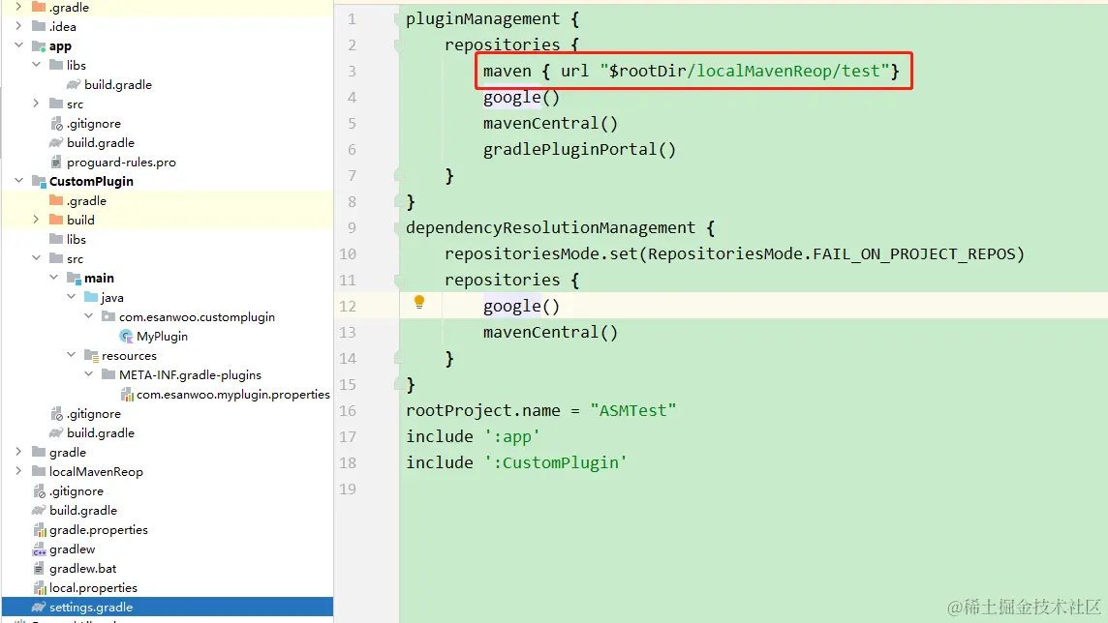Click CustomPlugin build.gradle file icon
The image size is (1108, 623).
56,433
